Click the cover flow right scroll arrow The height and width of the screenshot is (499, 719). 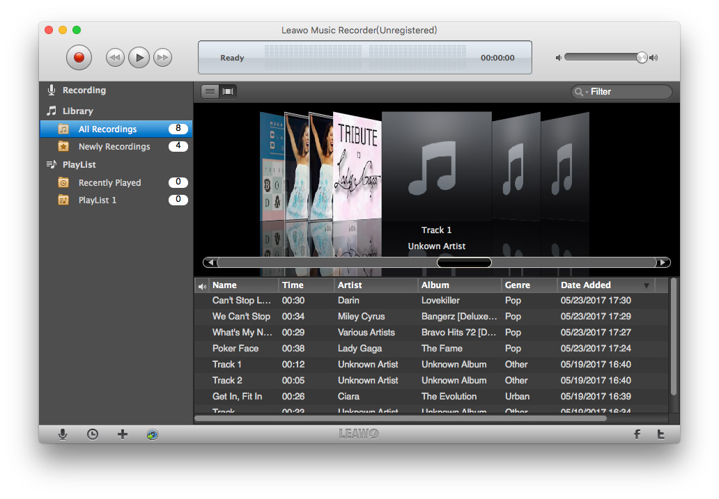[x=663, y=262]
